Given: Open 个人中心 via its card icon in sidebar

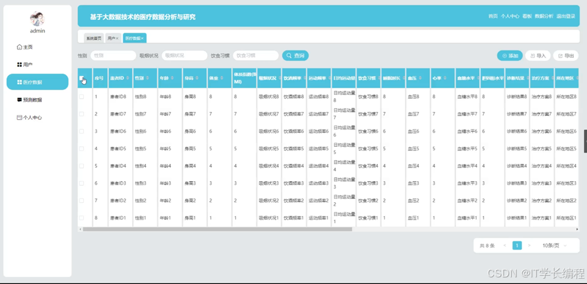Looking at the screenshot, I should [19, 117].
